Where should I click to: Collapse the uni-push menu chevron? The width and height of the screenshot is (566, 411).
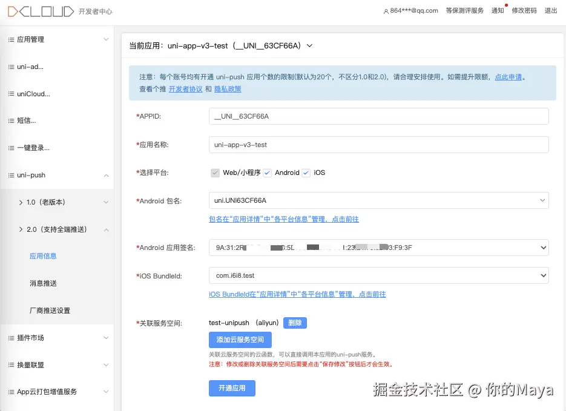[x=106, y=176]
